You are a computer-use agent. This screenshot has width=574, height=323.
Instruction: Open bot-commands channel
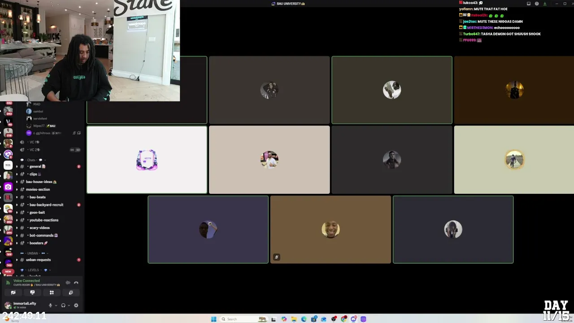pos(49,235)
